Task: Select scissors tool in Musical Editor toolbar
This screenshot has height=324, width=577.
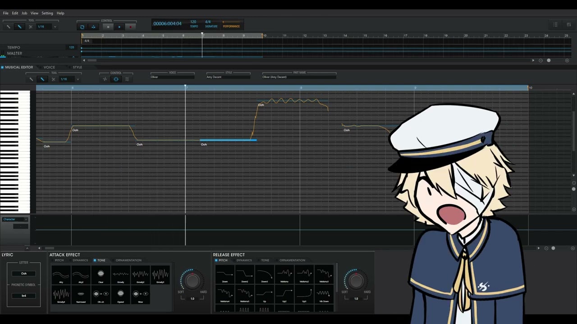Action: [x=54, y=79]
